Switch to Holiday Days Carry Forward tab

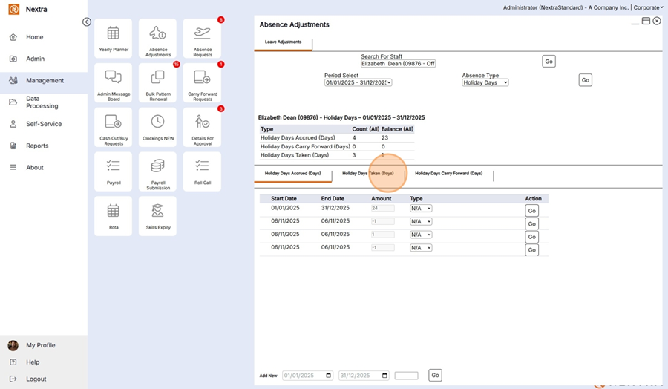[x=448, y=174]
